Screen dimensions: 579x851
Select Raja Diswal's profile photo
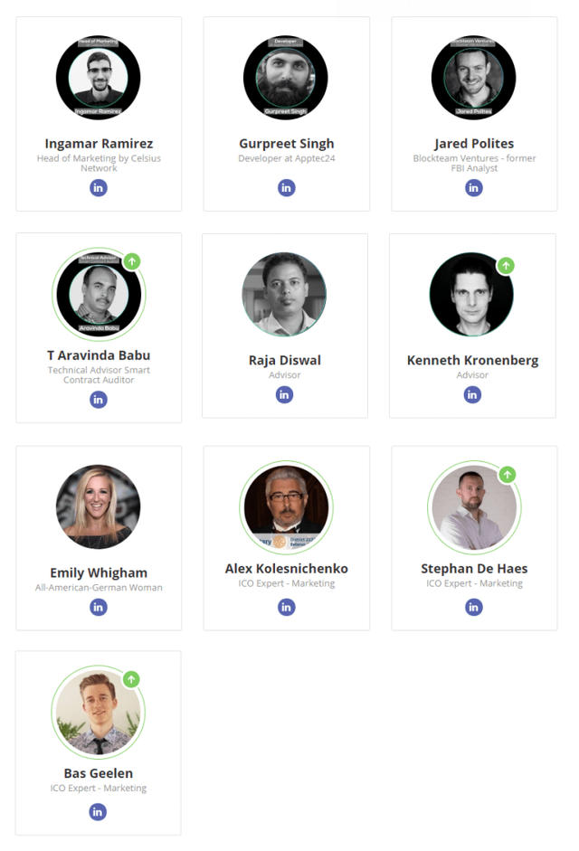[x=284, y=295]
